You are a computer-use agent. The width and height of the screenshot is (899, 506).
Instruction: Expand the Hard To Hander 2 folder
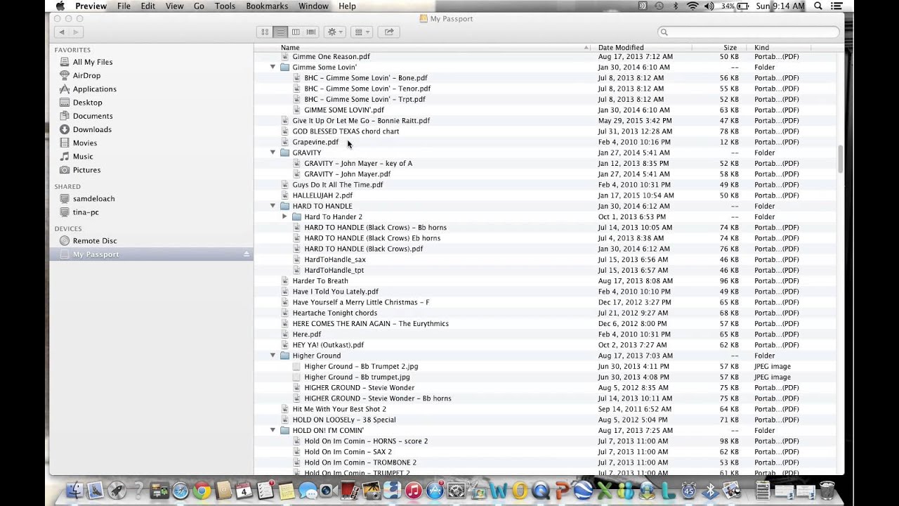coord(284,216)
